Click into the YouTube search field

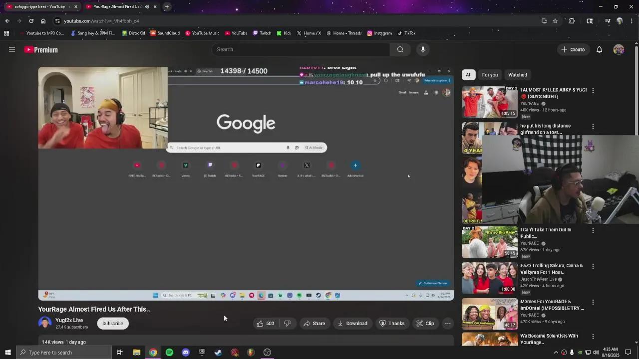301,49
